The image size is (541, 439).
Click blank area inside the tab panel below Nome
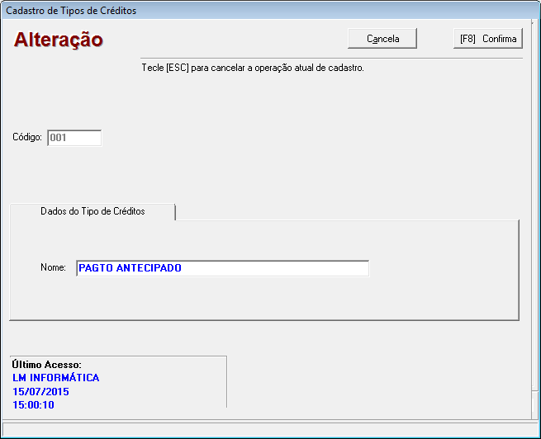[x=264, y=299]
